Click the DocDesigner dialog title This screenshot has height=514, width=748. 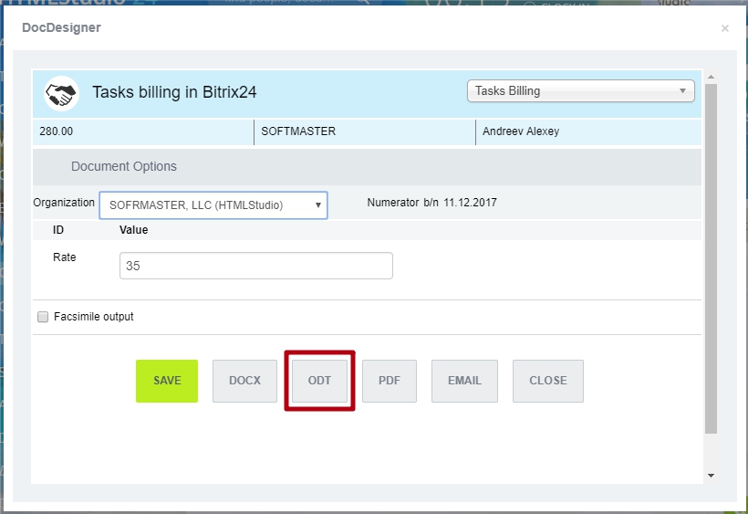click(x=61, y=27)
